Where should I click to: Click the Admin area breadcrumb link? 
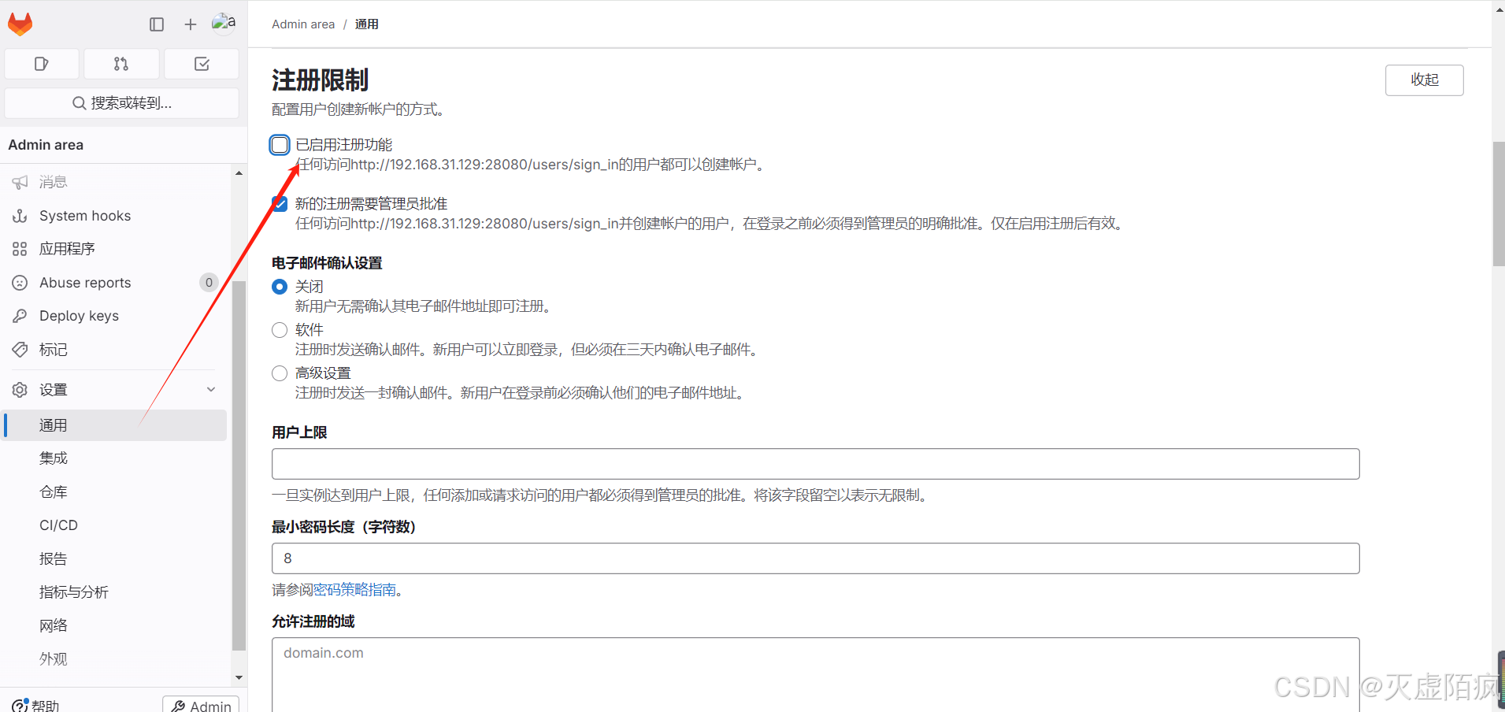tap(303, 24)
